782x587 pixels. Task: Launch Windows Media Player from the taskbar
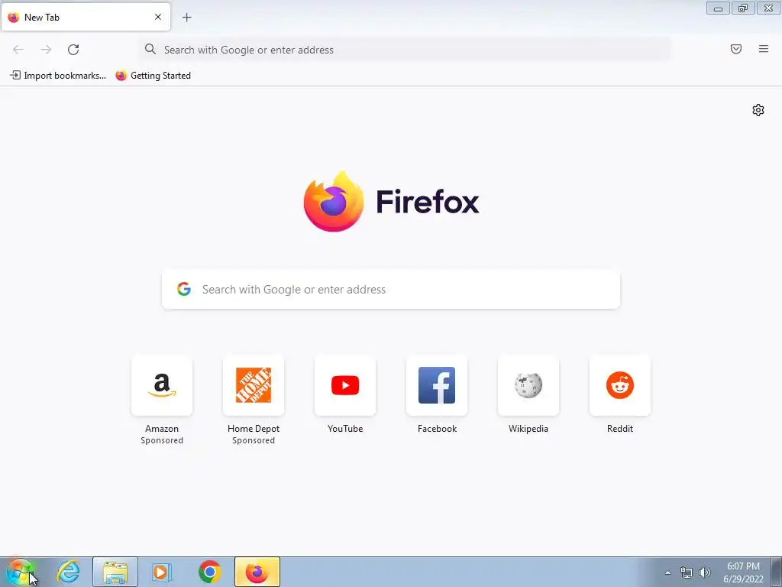tap(162, 572)
